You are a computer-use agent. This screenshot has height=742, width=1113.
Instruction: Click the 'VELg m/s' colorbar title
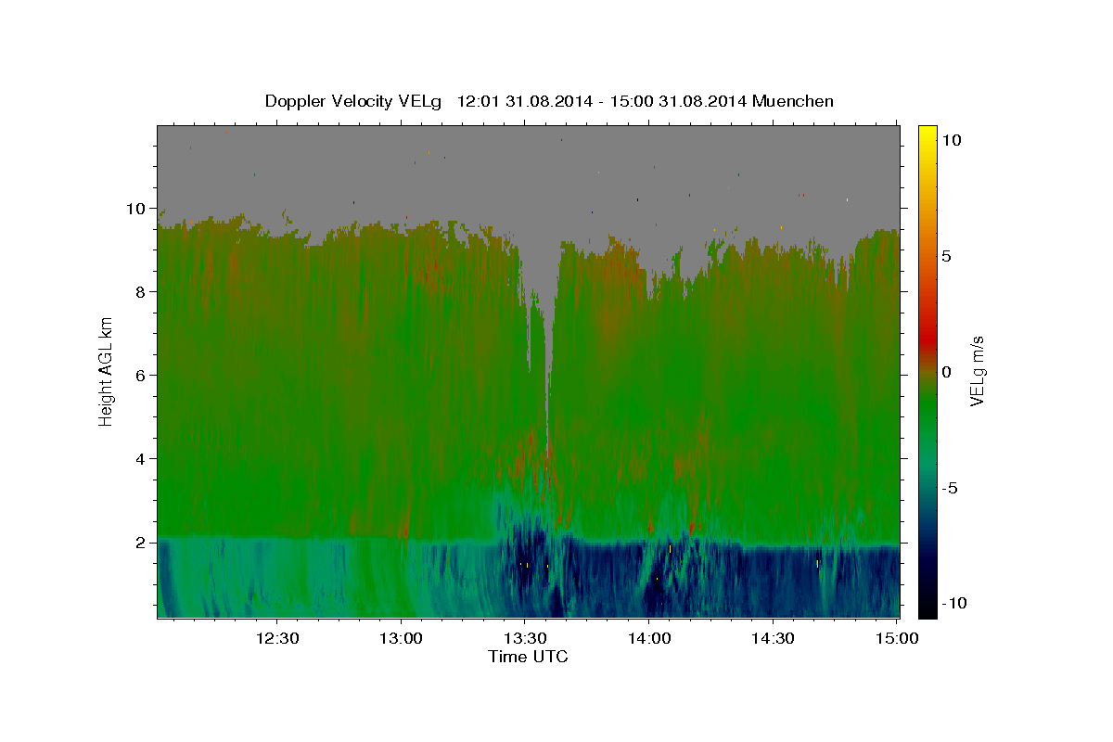[x=978, y=370]
